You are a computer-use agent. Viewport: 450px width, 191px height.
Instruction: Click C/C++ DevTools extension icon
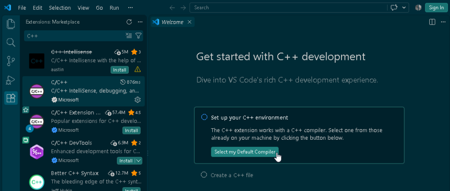click(37, 152)
